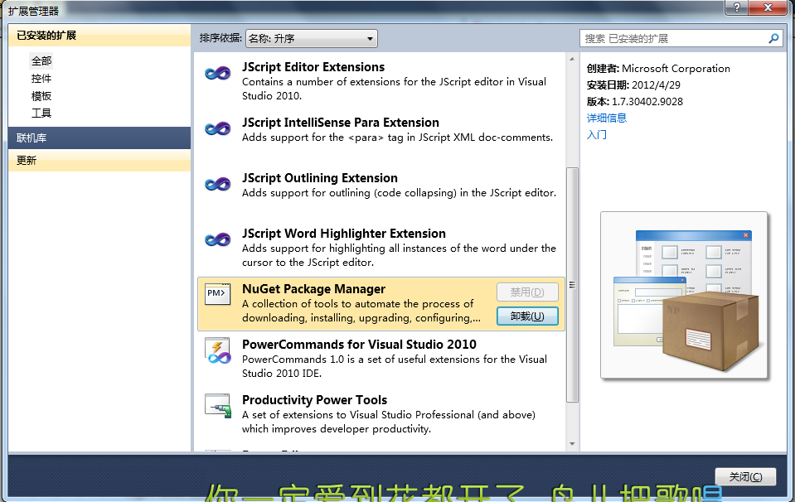Viewport: 795px width, 502px height.
Task: Click the NuGet Package Manager PM icon
Action: pyautogui.click(x=217, y=294)
